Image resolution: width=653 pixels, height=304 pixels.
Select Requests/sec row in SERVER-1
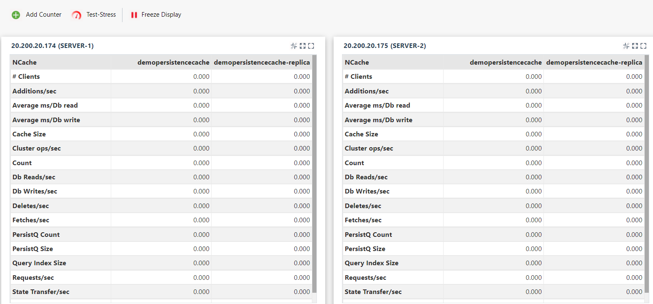click(x=161, y=277)
